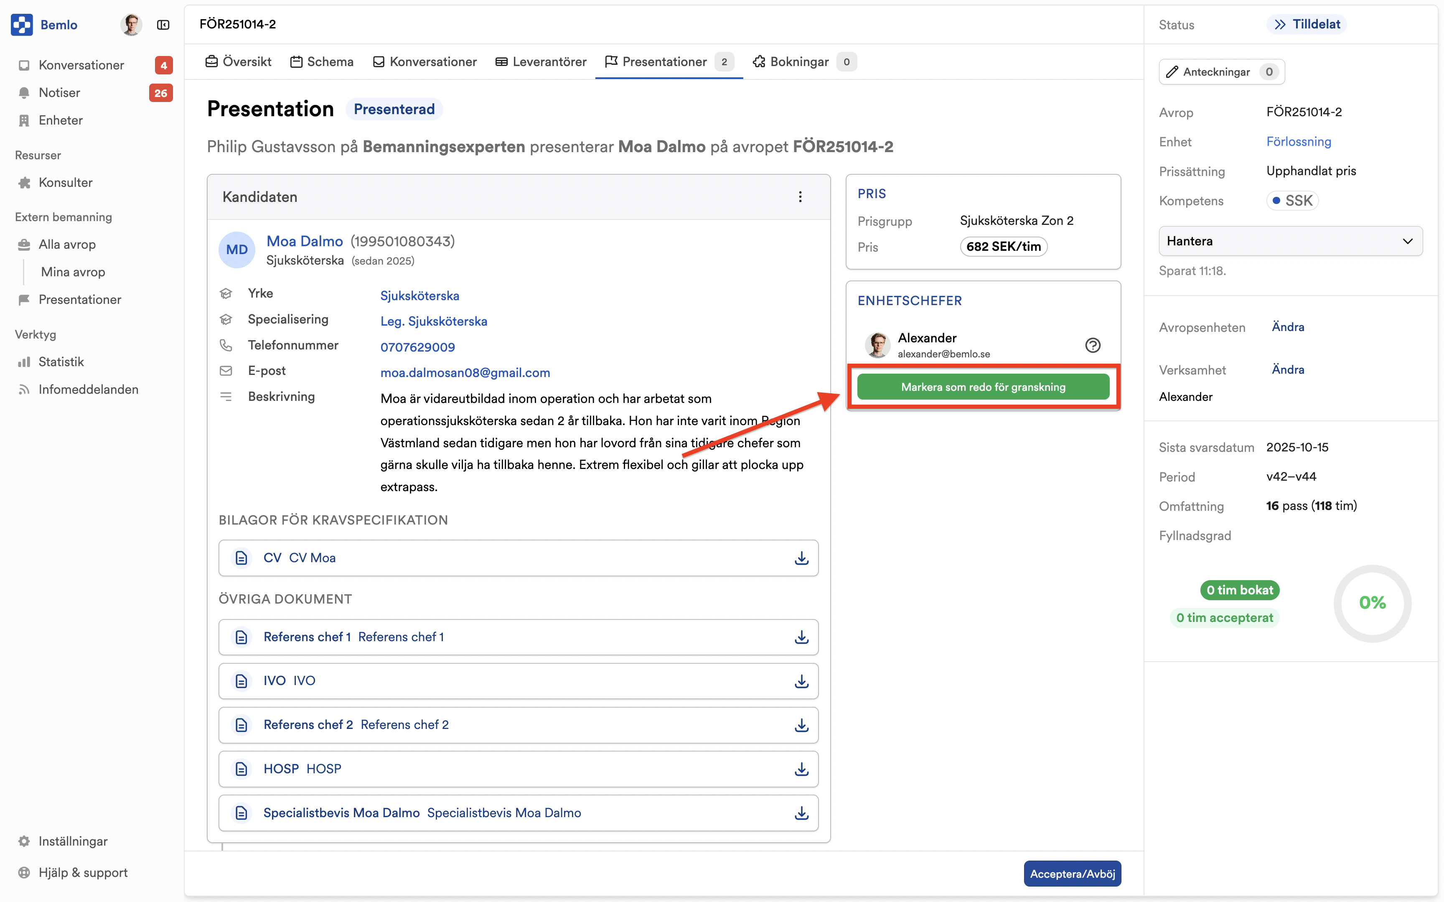Open Infomeddelanden in the sidebar

pyautogui.click(x=88, y=390)
